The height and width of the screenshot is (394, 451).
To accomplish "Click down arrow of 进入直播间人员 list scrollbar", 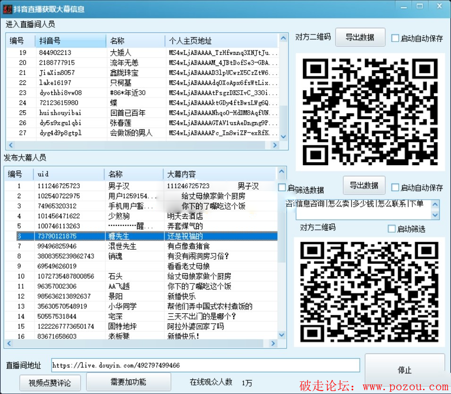I will pos(283,137).
